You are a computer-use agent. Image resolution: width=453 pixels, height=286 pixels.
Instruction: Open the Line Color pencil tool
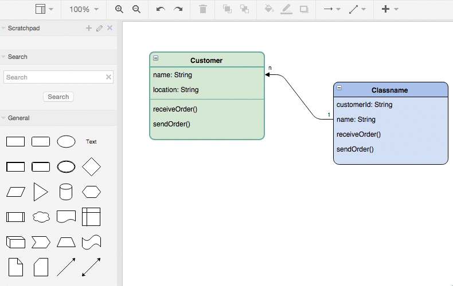click(287, 9)
